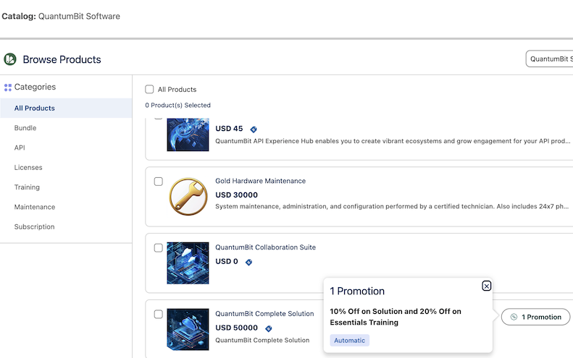Click the discount icon in 1 Promotion button
The width and height of the screenshot is (573, 358).
[514, 317]
